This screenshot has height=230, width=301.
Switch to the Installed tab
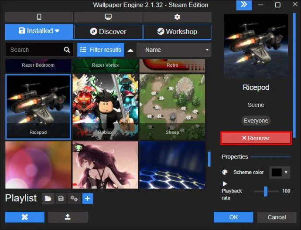[x=39, y=31]
